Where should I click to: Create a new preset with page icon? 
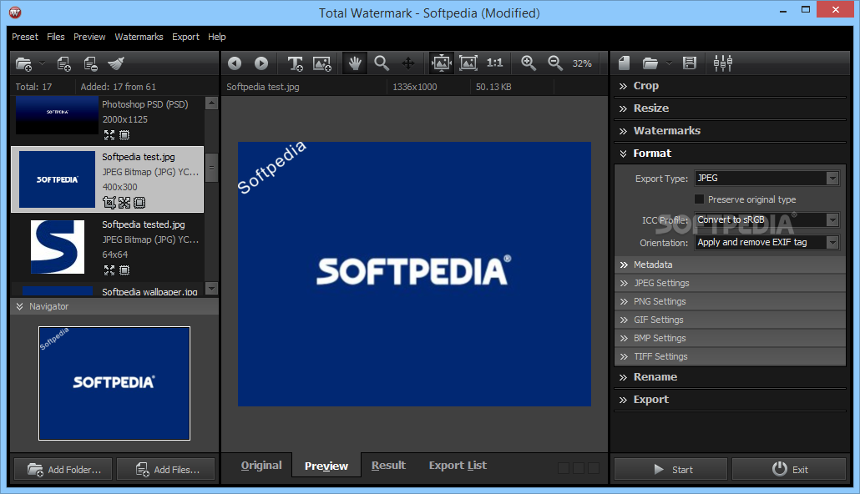pyautogui.click(x=625, y=63)
